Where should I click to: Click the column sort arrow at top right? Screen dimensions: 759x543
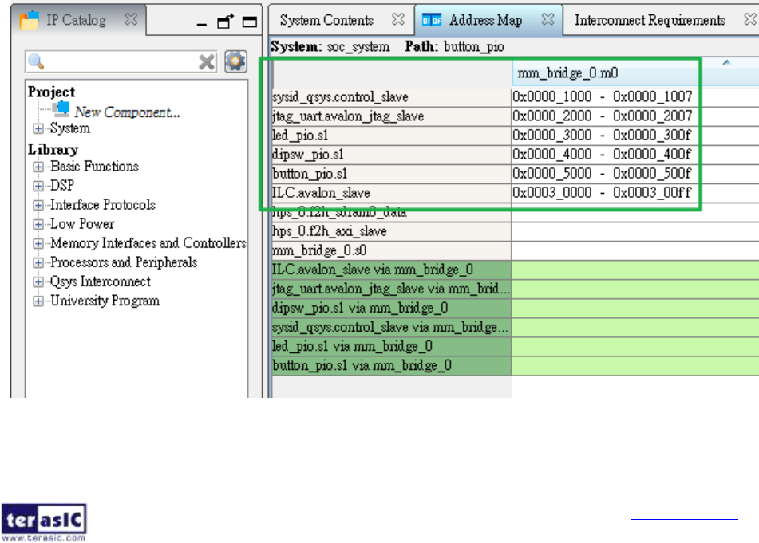[726, 63]
